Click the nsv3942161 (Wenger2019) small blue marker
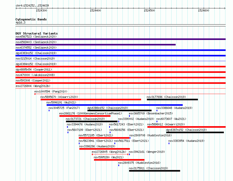The width and height of the screenshot is (233, 181). (129, 154)
